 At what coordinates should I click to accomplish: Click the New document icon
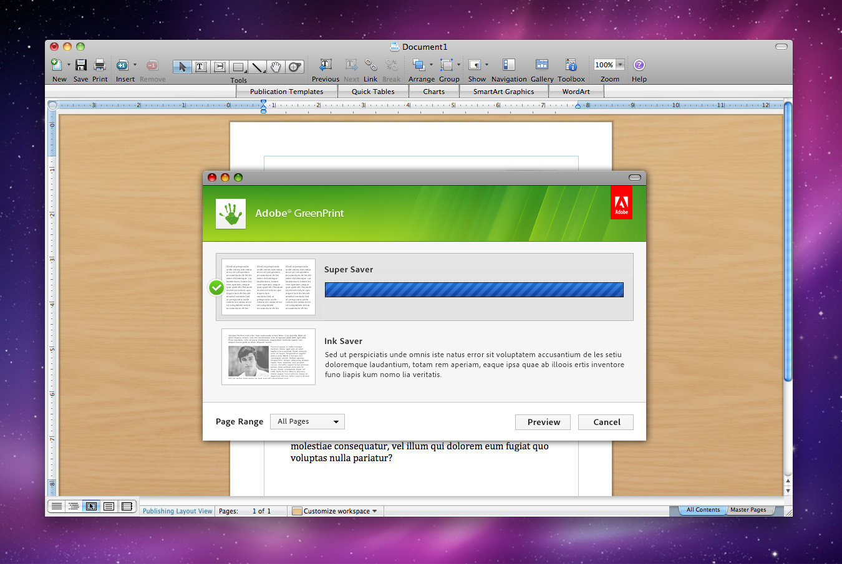pos(56,65)
